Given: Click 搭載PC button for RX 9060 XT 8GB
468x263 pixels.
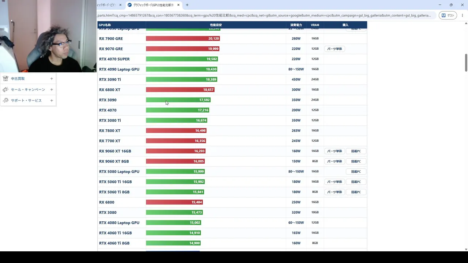Looking at the screenshot, I should pos(356,161).
